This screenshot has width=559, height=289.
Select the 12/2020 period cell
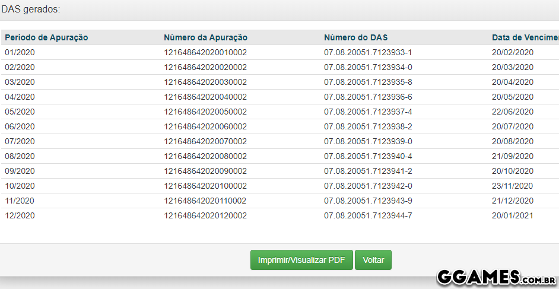pyautogui.click(x=20, y=215)
